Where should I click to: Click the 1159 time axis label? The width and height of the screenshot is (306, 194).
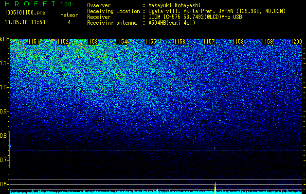click(x=268, y=42)
